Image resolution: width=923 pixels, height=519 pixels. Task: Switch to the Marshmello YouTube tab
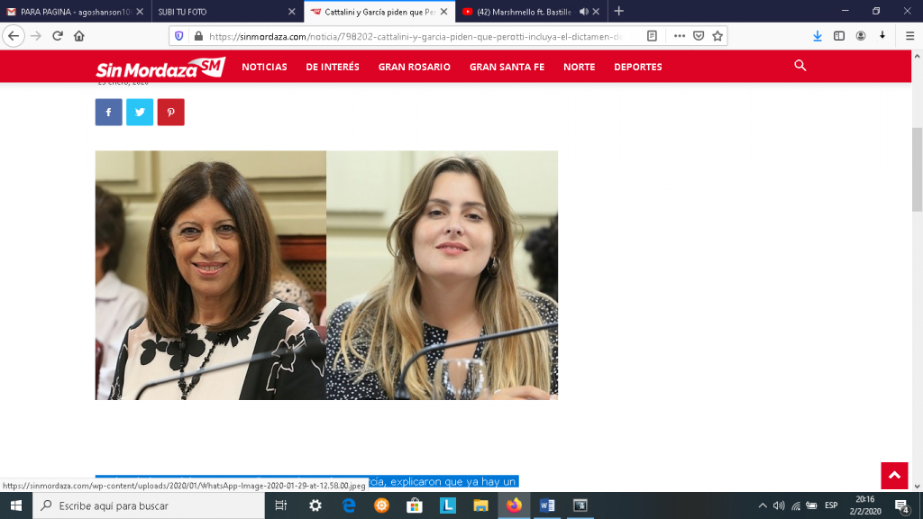[x=532, y=11]
